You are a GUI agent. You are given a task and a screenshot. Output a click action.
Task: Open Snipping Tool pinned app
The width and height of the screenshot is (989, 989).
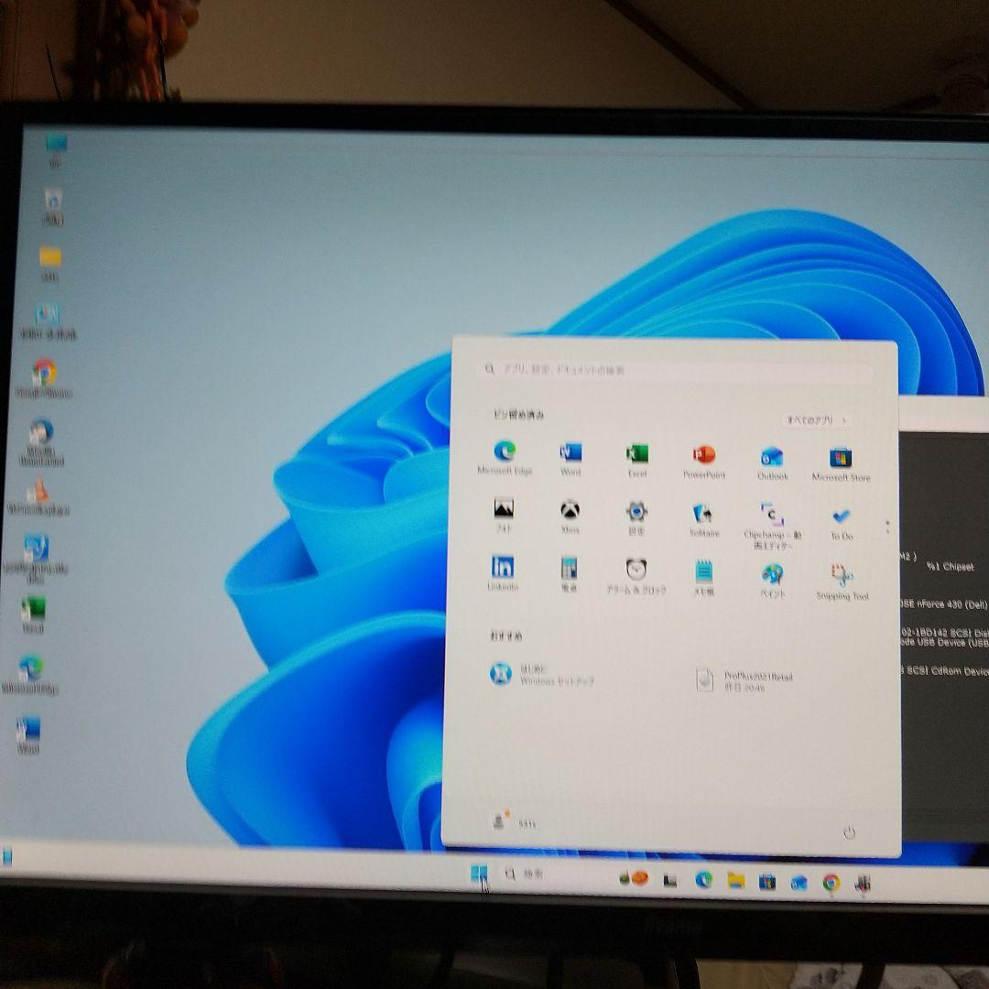[x=842, y=581]
